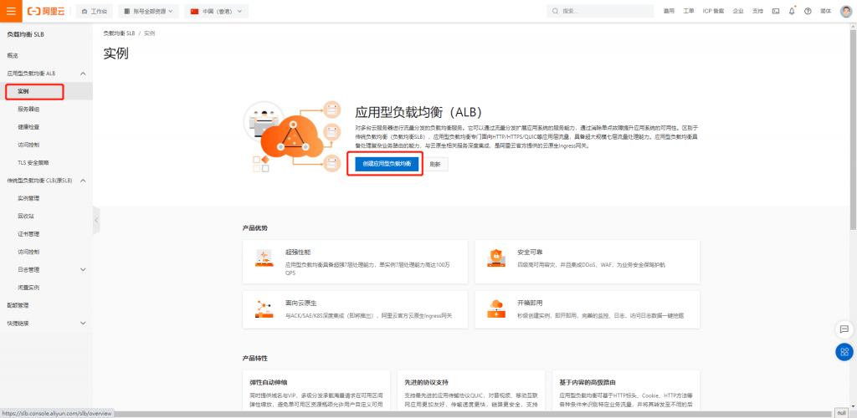Open the 工作台 workbench button
This screenshot has width=857, height=418.
[x=94, y=11]
